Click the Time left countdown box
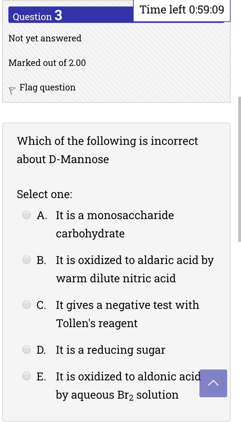Screen dimensions: 241x422 [182, 10]
